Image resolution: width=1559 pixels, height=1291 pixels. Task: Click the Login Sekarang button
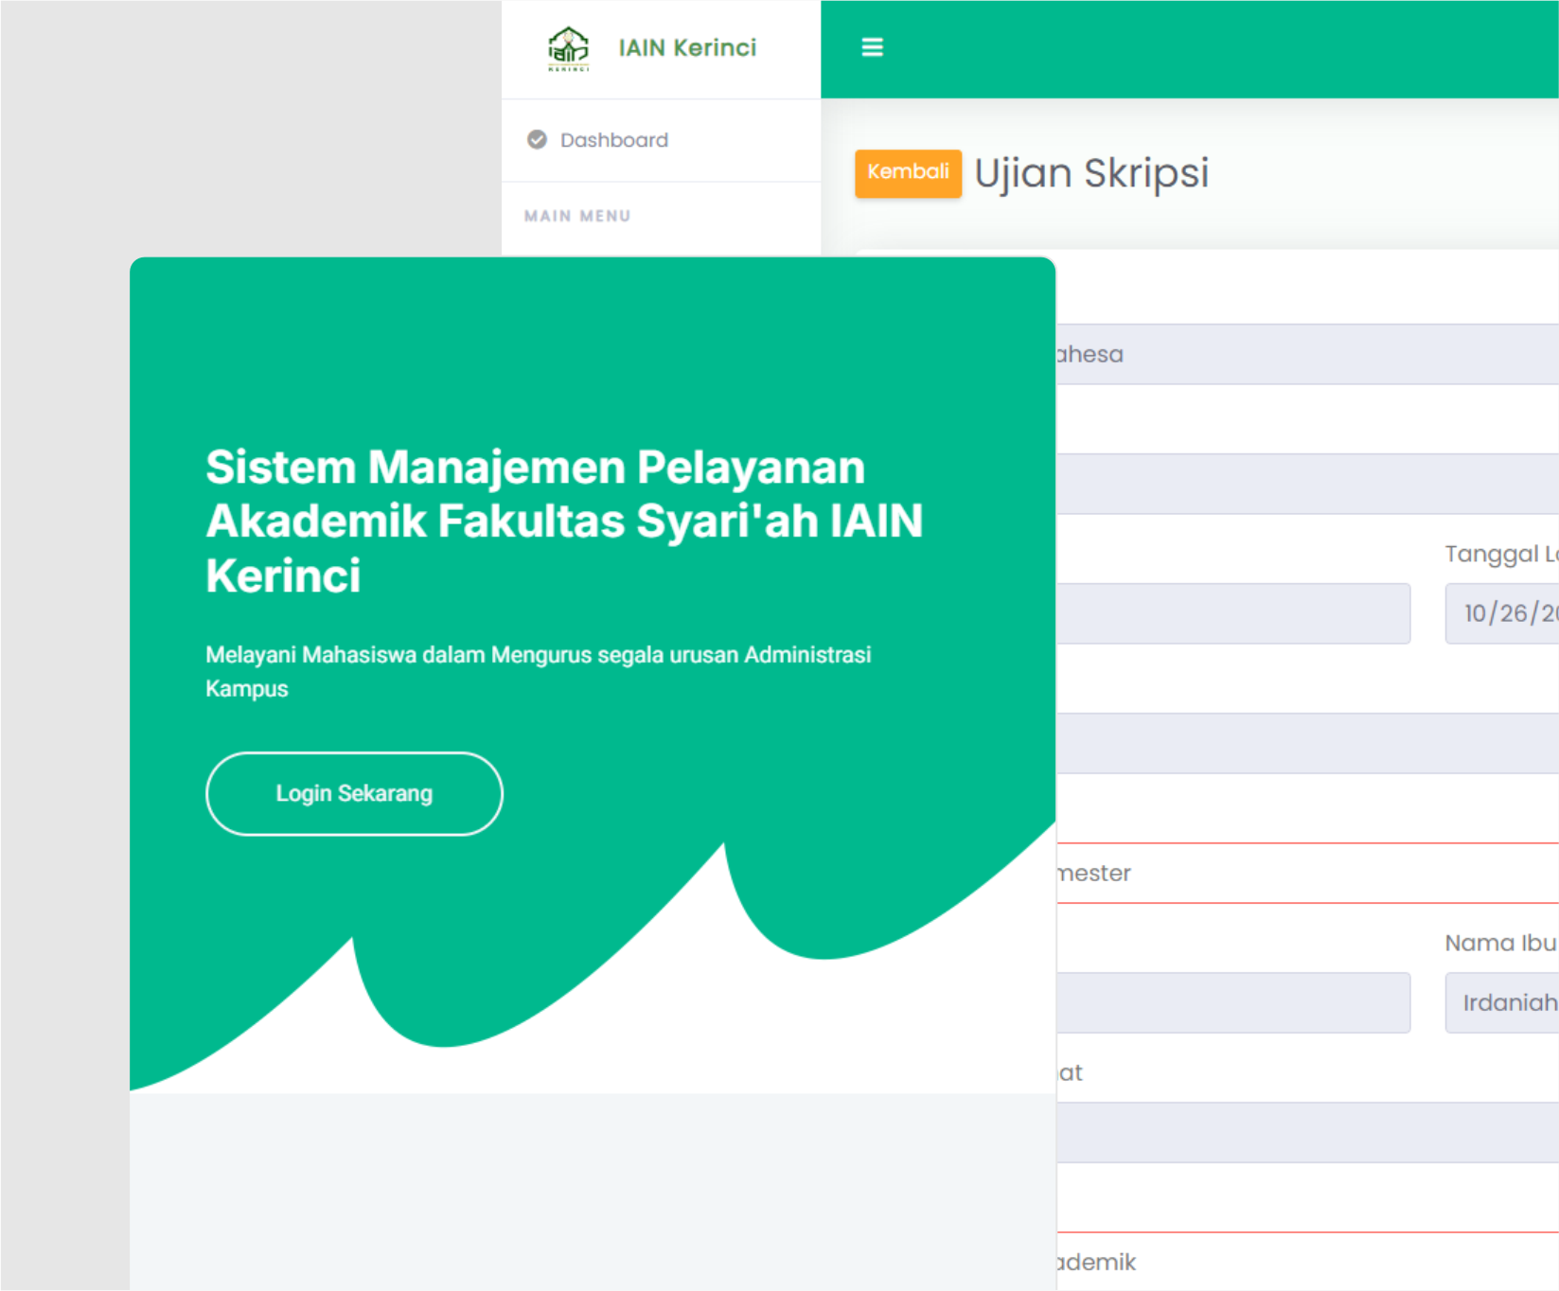pos(354,793)
